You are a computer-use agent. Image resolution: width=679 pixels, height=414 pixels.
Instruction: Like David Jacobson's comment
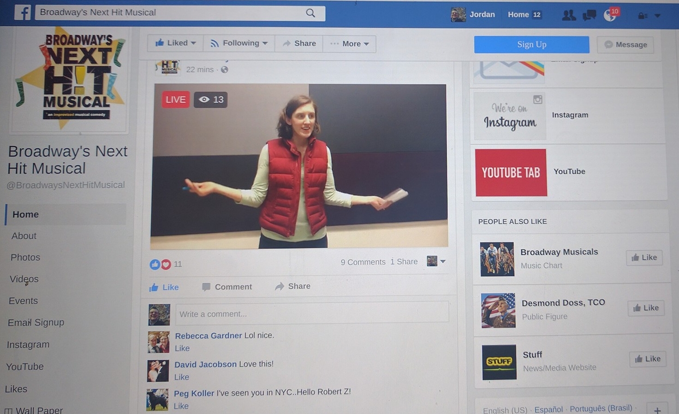click(182, 377)
